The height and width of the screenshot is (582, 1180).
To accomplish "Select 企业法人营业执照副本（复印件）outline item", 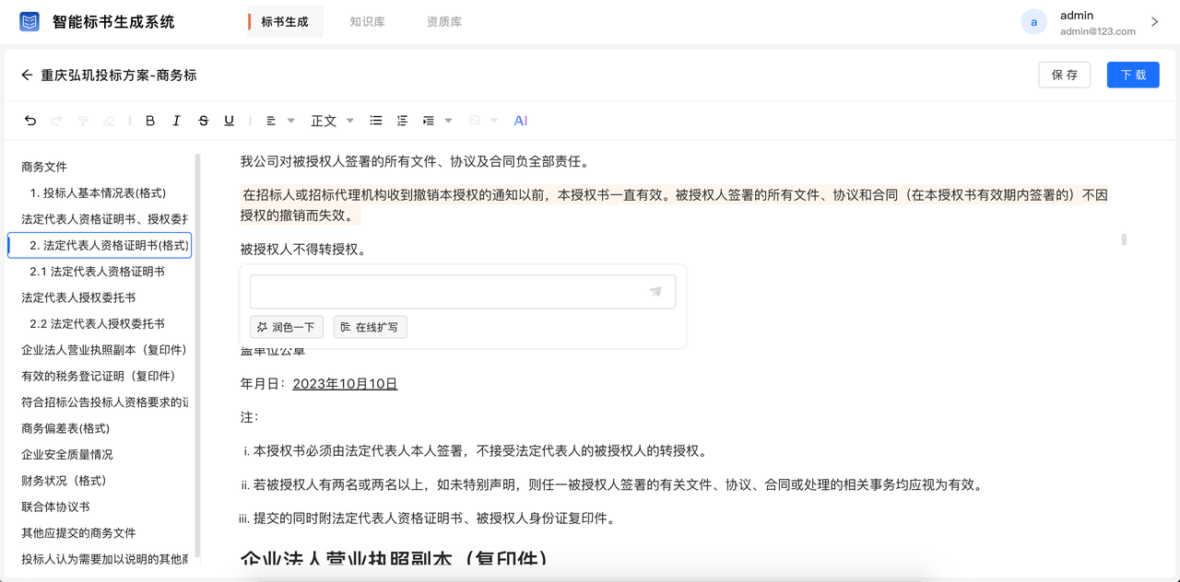I will (104, 350).
